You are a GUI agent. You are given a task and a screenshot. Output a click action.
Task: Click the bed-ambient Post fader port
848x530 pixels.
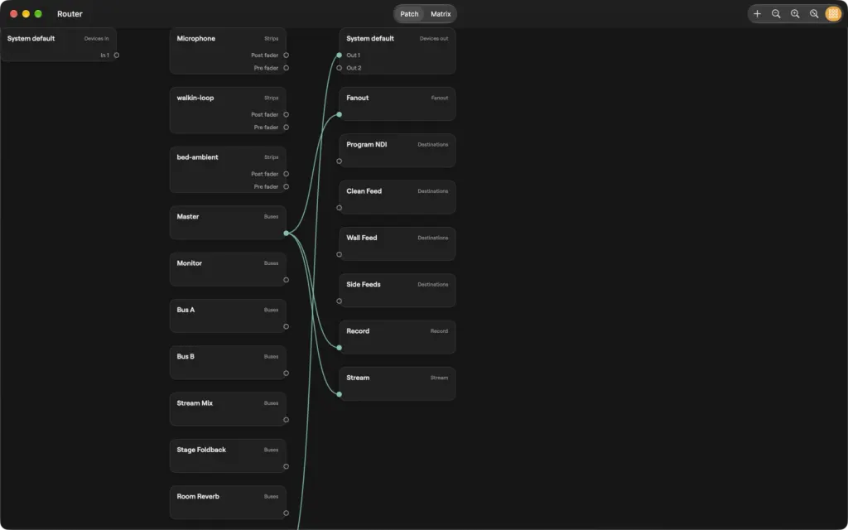[x=286, y=174]
